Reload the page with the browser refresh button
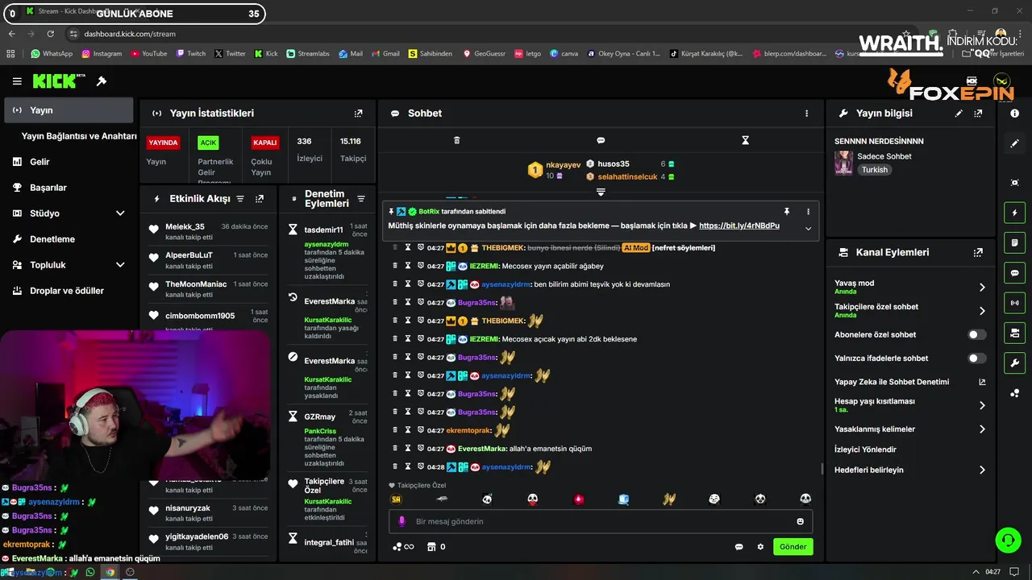1032x580 pixels. click(x=50, y=34)
